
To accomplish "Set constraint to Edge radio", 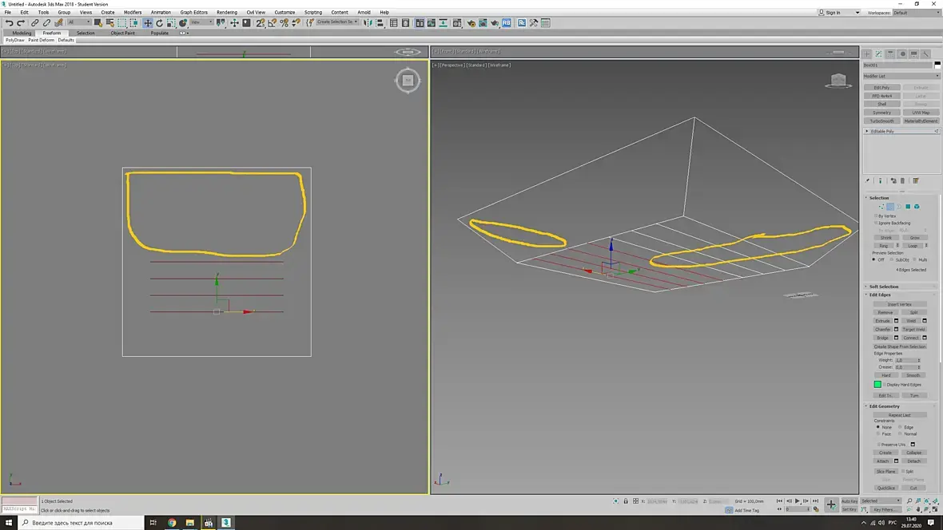I will [x=901, y=427].
